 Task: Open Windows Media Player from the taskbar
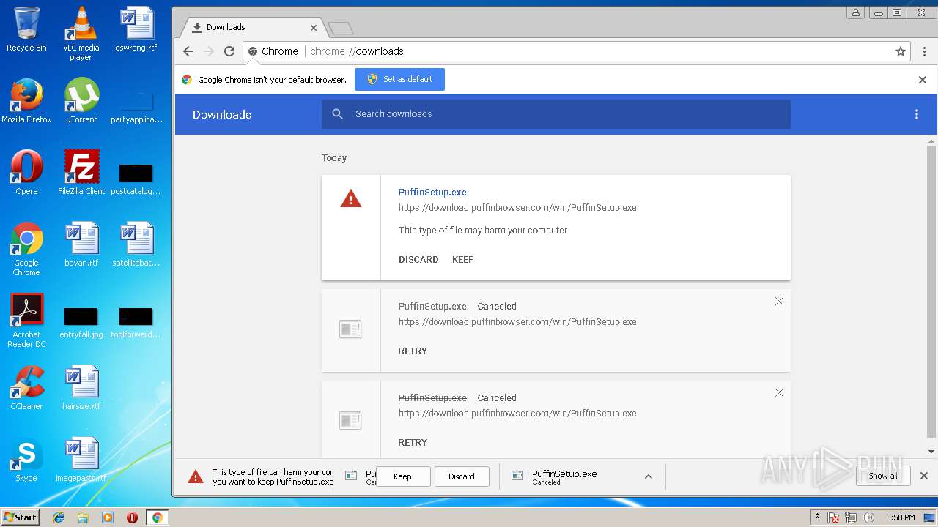tap(108, 517)
